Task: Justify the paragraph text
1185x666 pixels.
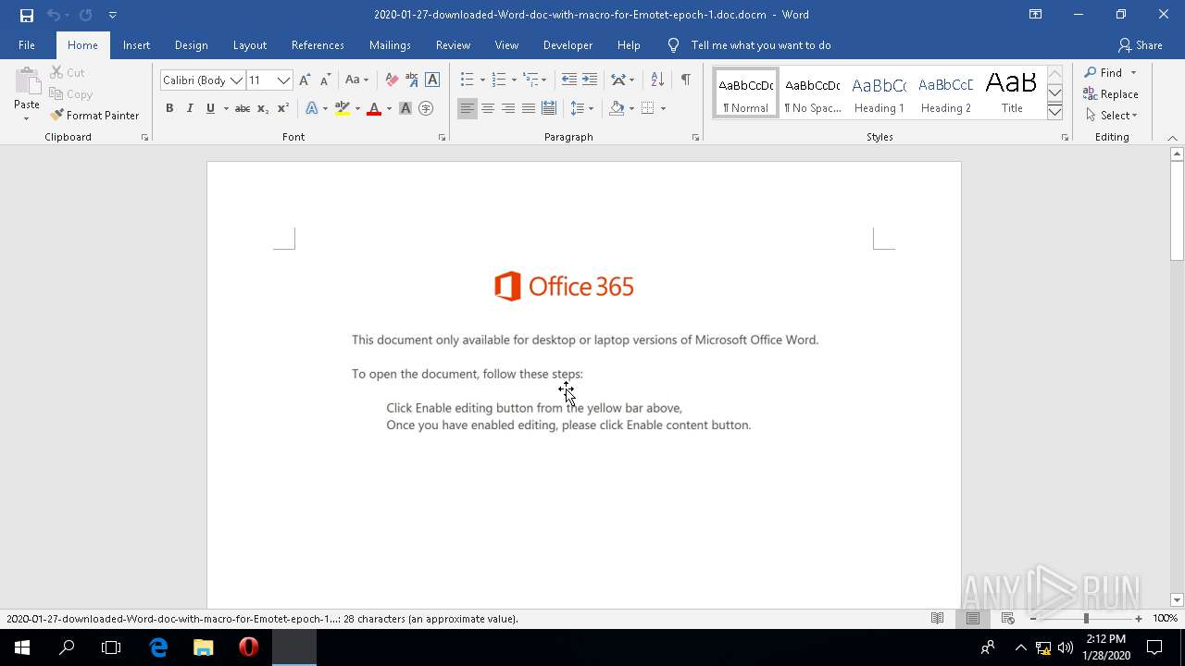Action: [x=529, y=108]
